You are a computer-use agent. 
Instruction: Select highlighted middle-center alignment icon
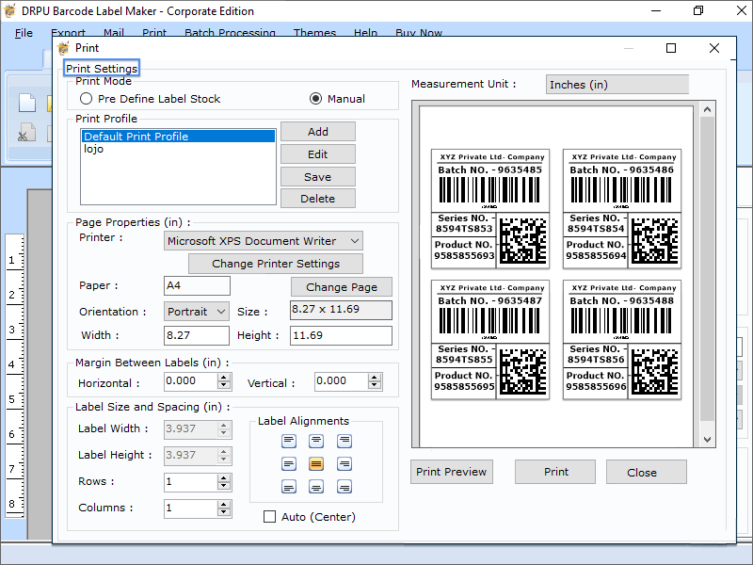tap(316, 463)
